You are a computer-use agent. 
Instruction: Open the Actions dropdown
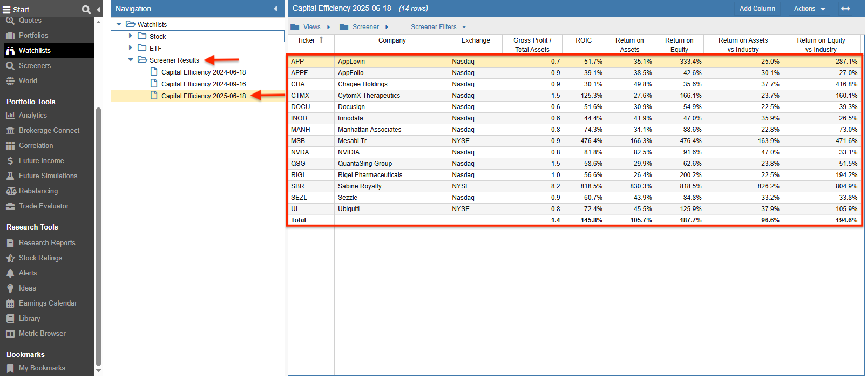[810, 9]
